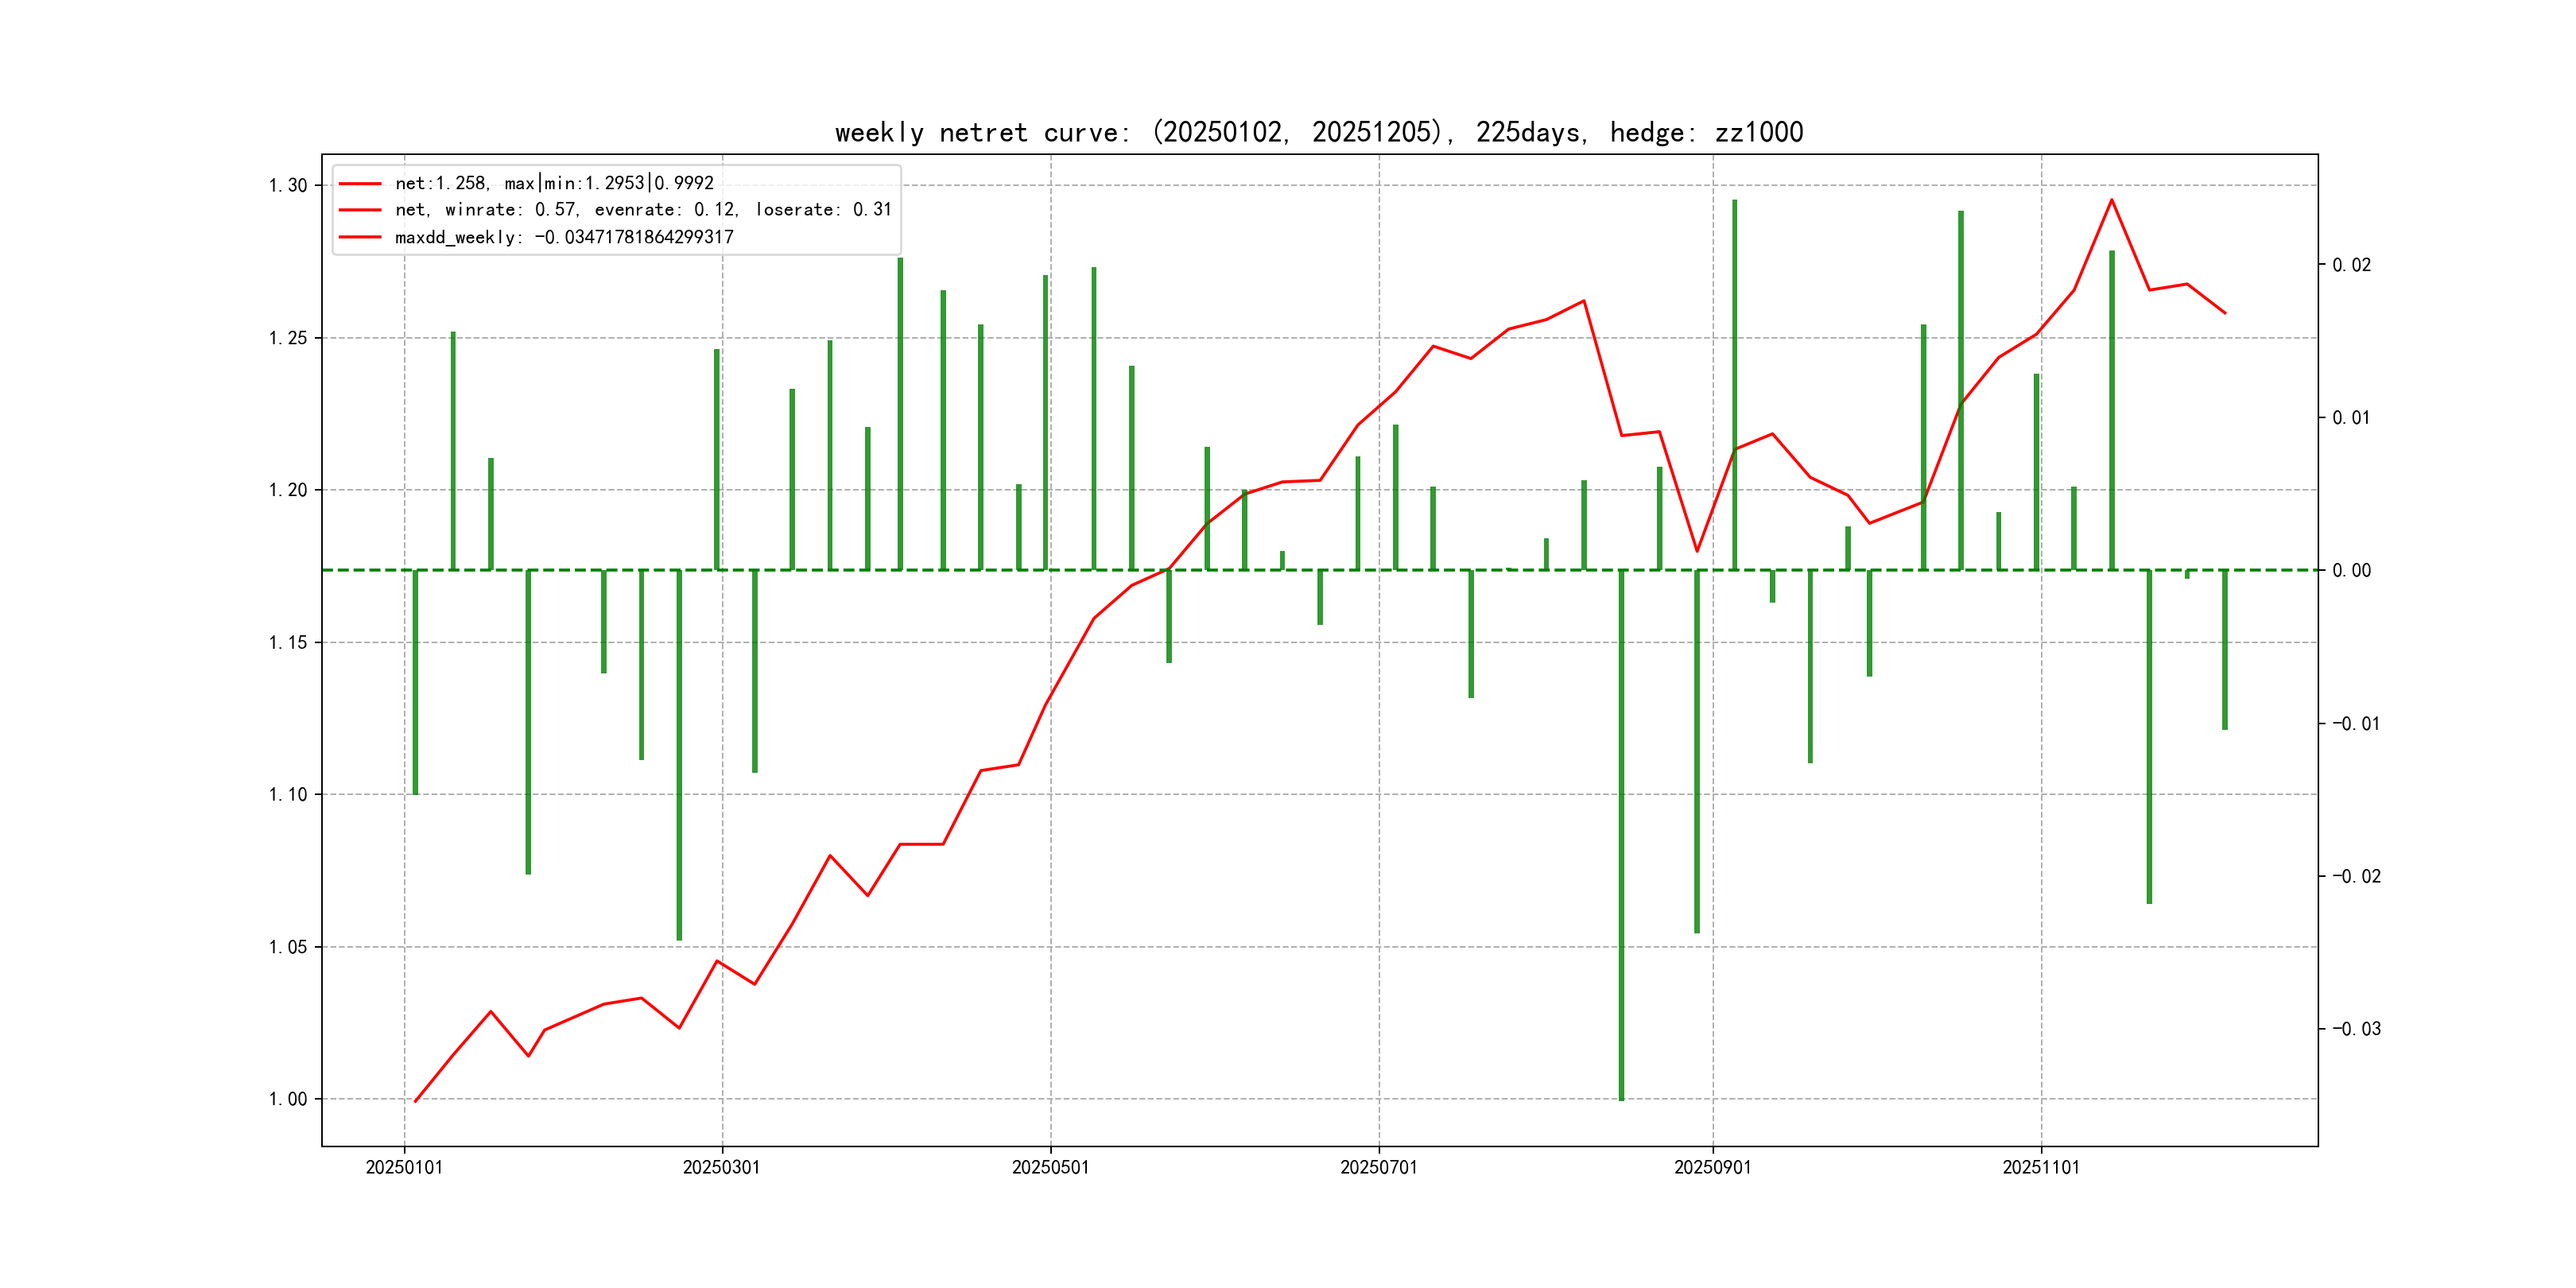Click the red curve's starting point at 1.00
This screenshot has width=2576, height=1288.
[415, 1101]
